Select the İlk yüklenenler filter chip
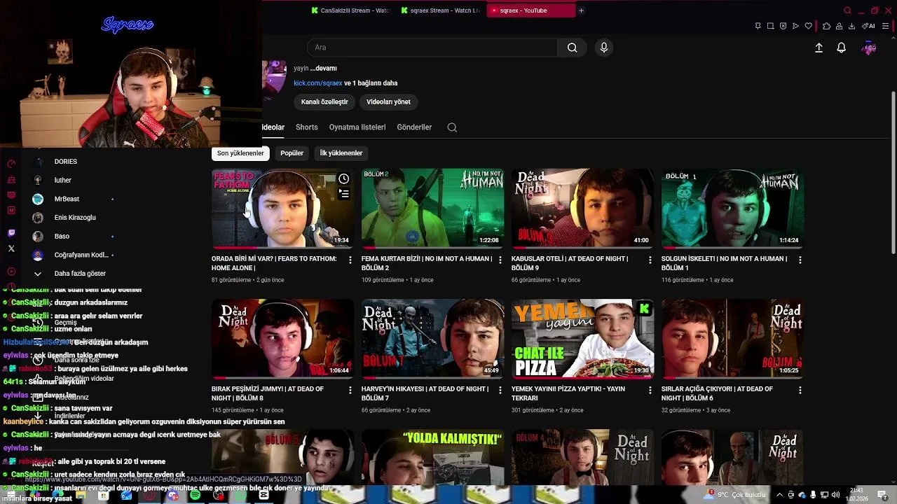The width and height of the screenshot is (897, 504). [x=341, y=153]
